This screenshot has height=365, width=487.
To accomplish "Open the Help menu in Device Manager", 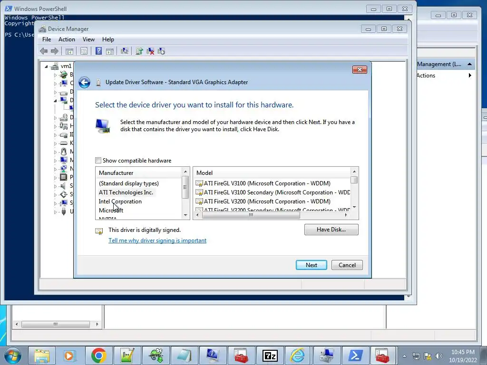I will 108,39.
